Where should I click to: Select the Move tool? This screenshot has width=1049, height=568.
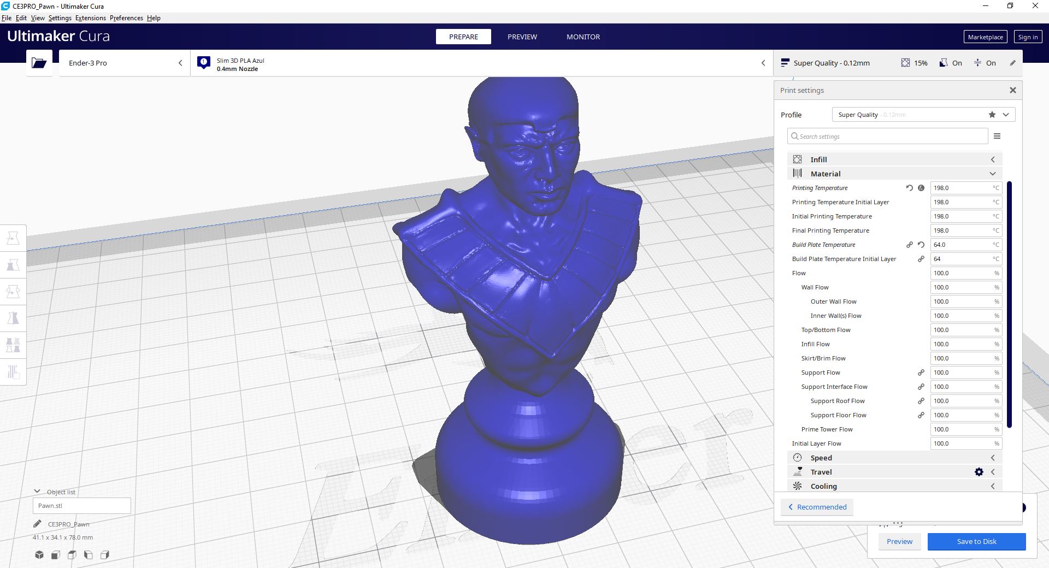point(13,238)
